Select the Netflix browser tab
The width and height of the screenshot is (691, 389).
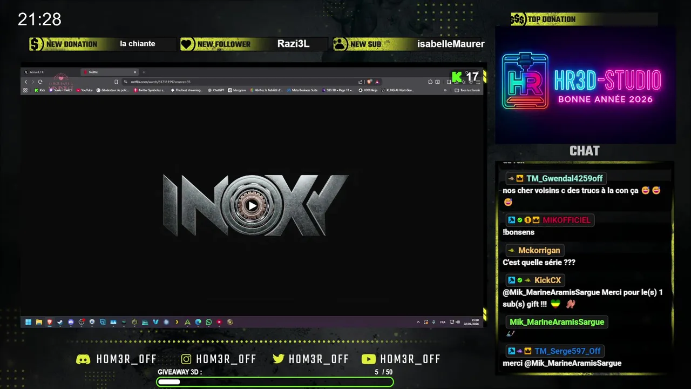pyautogui.click(x=109, y=72)
